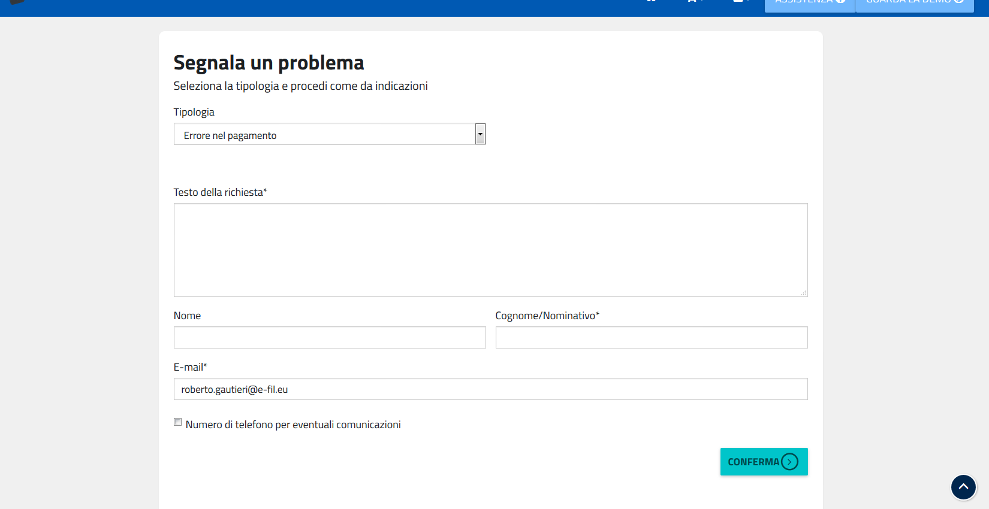This screenshot has height=509, width=989.
Task: Click the Tipologia field label
Action: pos(194,112)
